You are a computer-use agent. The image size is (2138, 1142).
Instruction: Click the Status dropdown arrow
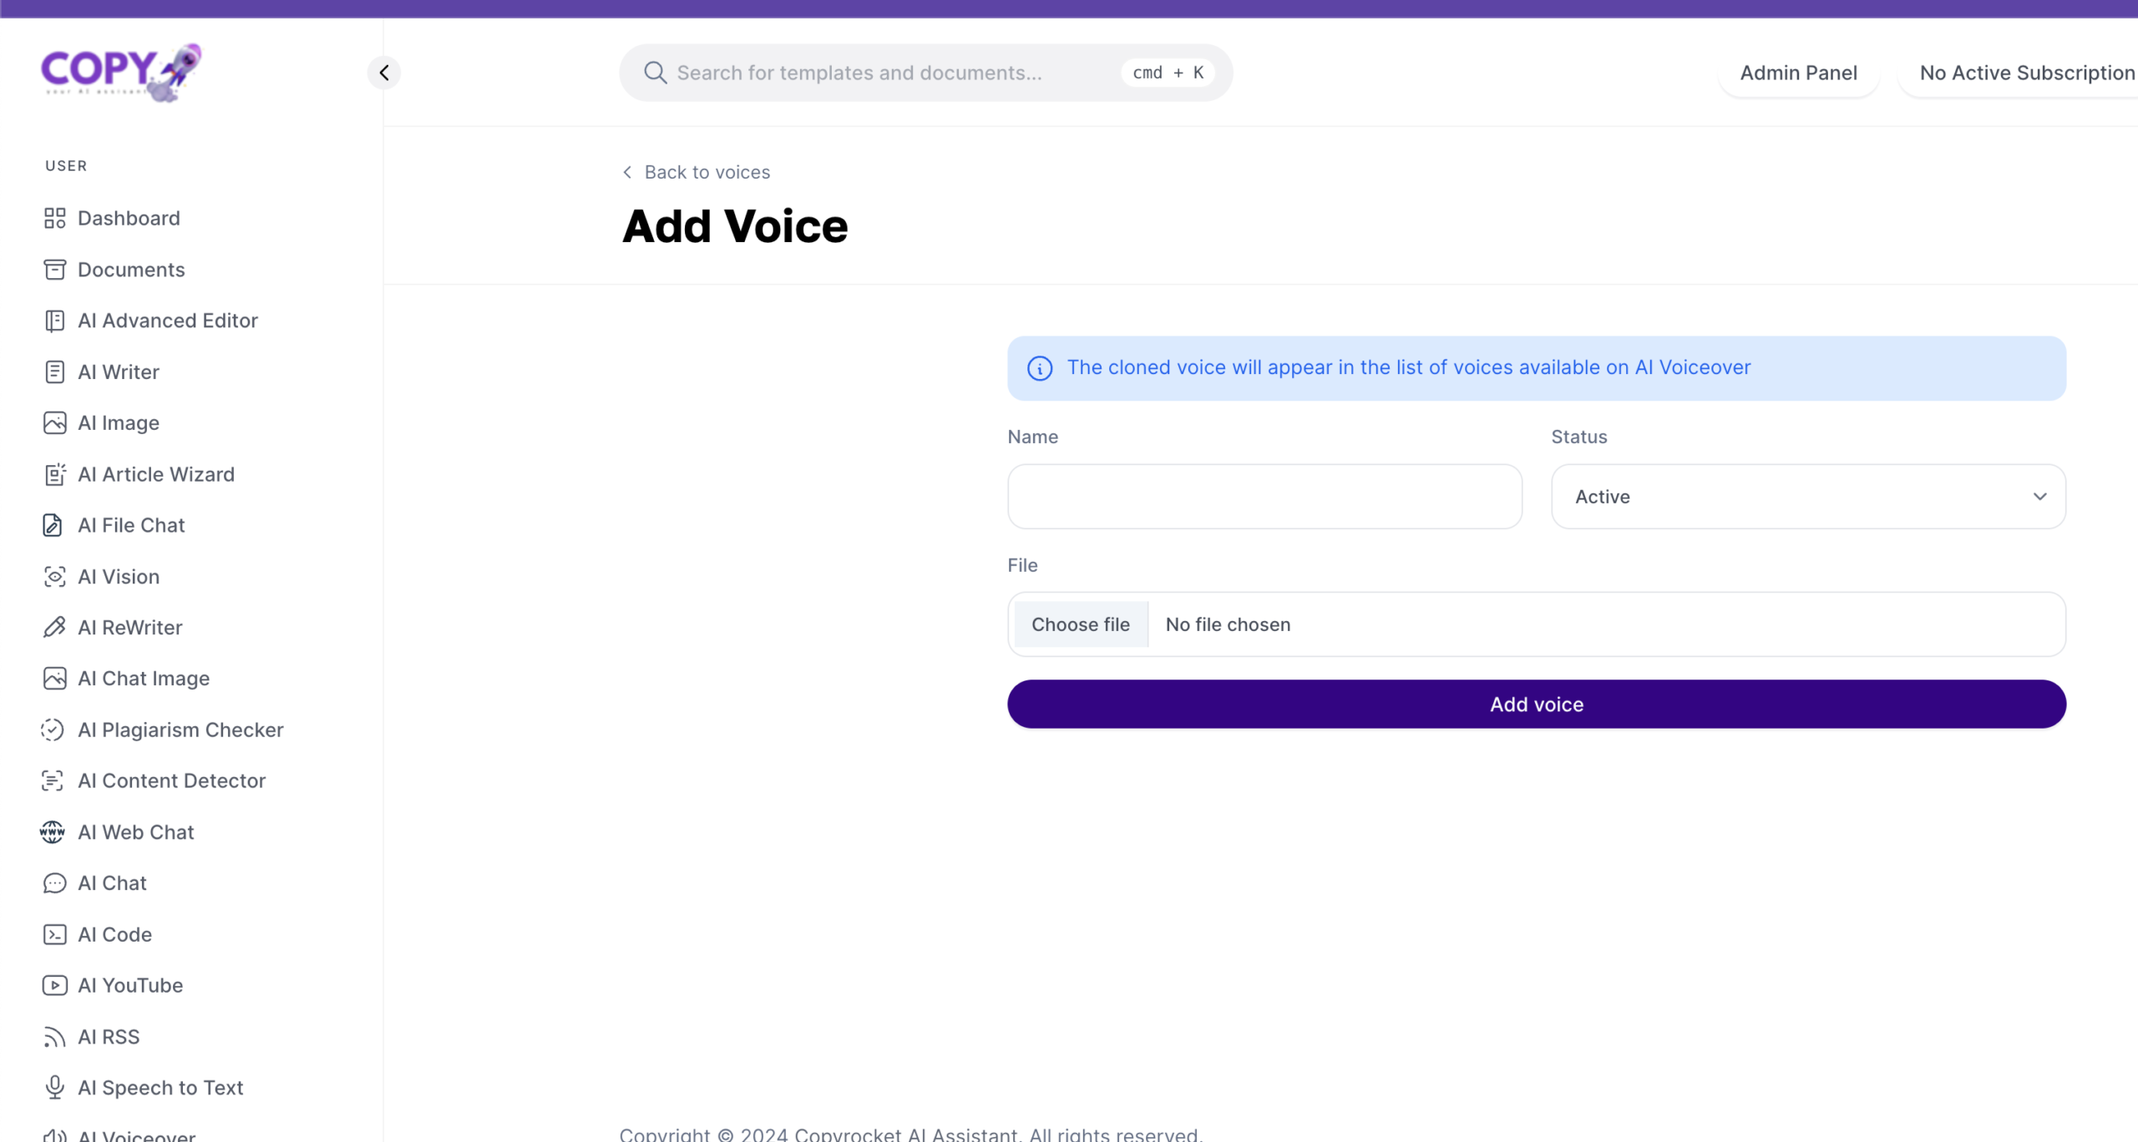click(x=2039, y=497)
